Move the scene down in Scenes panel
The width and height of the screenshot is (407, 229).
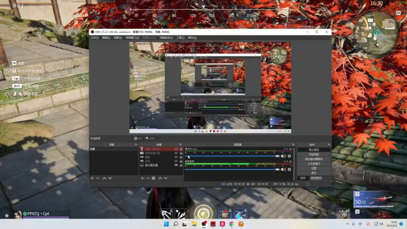pos(110,178)
